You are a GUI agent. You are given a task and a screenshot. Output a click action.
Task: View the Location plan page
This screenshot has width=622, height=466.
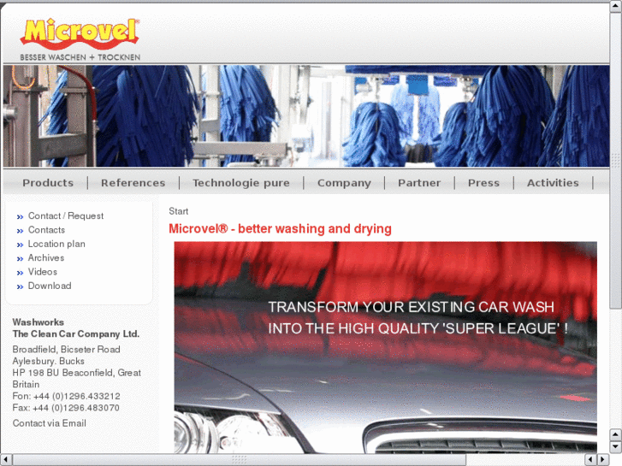pyautogui.click(x=56, y=244)
